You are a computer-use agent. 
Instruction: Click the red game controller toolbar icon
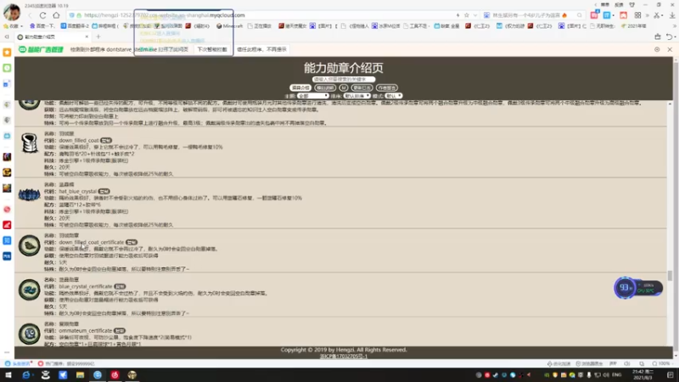click(623, 15)
